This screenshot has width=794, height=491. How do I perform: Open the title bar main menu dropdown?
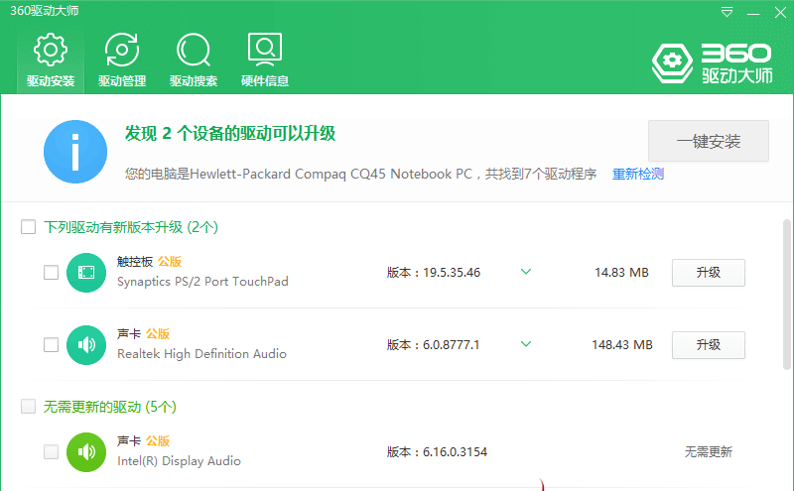[728, 13]
